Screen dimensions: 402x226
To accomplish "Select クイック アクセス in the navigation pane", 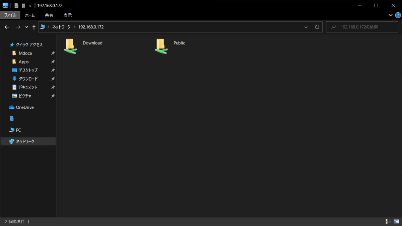I will [x=29, y=45].
